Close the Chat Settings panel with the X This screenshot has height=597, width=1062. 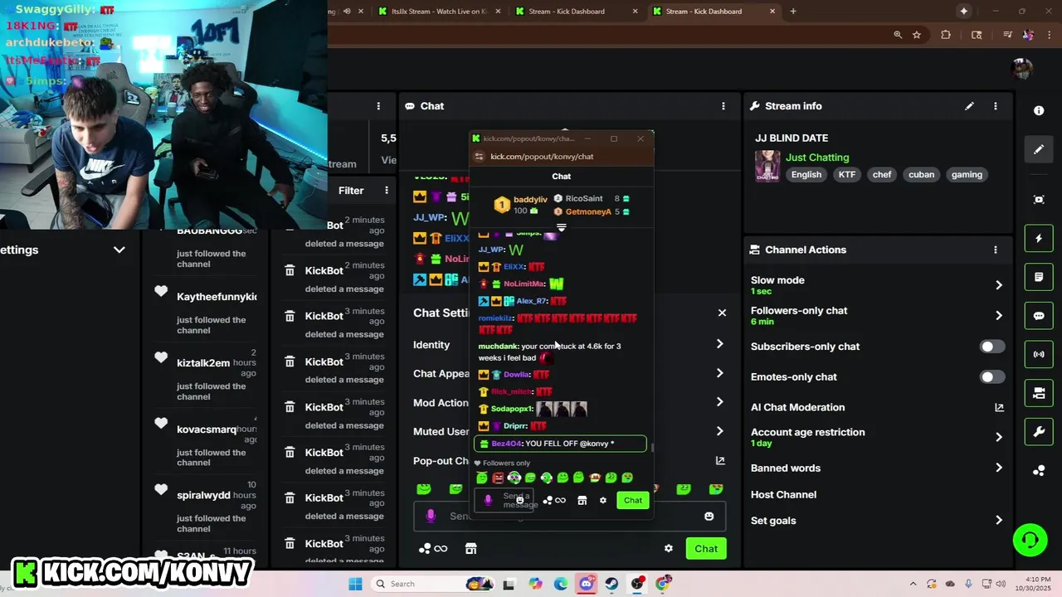(x=722, y=313)
